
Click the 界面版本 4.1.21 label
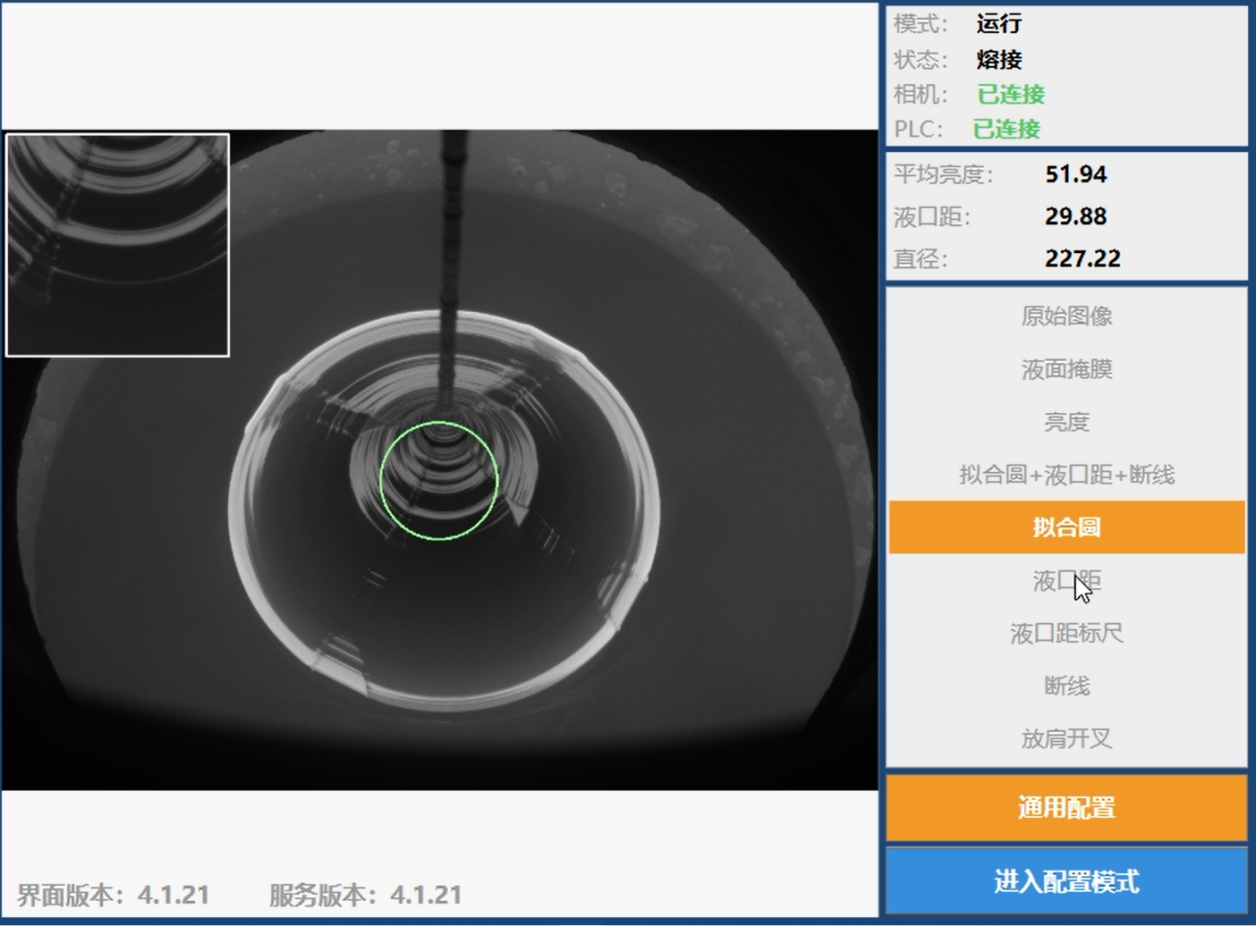pyautogui.click(x=114, y=895)
